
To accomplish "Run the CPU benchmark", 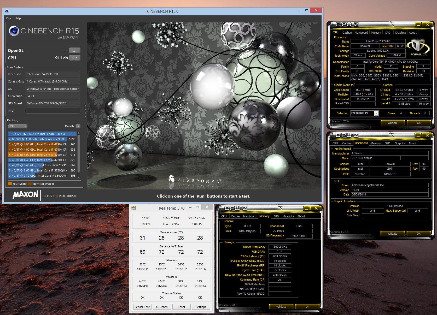I will (x=75, y=58).
